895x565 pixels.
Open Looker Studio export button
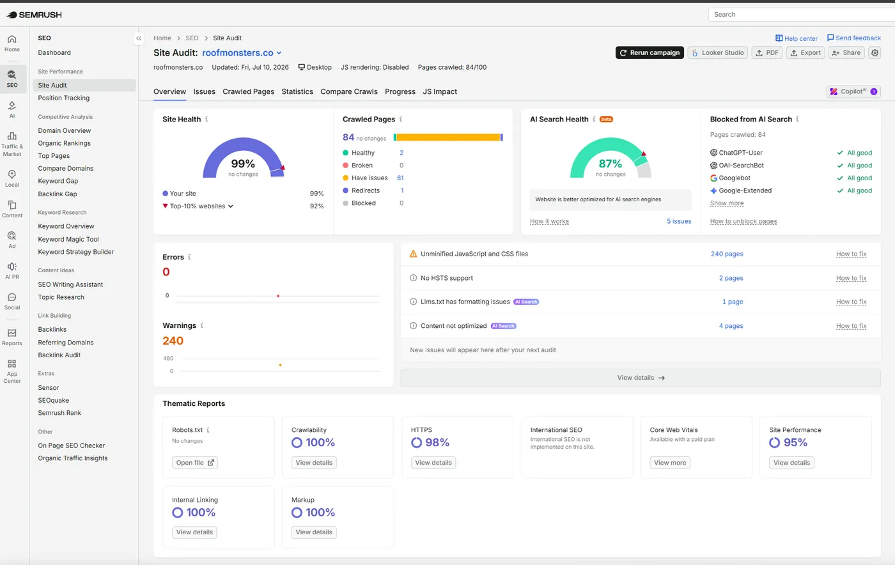pyautogui.click(x=718, y=53)
